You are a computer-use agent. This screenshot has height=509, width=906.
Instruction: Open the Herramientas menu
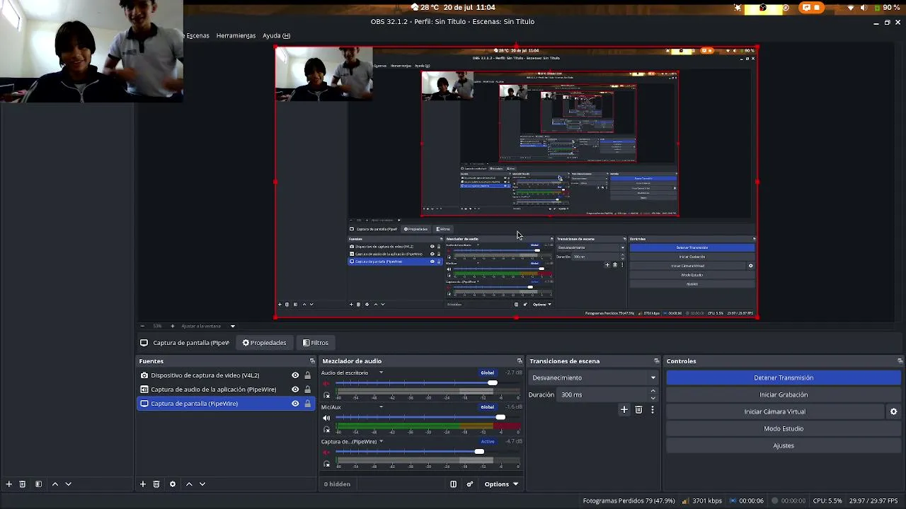(x=236, y=35)
